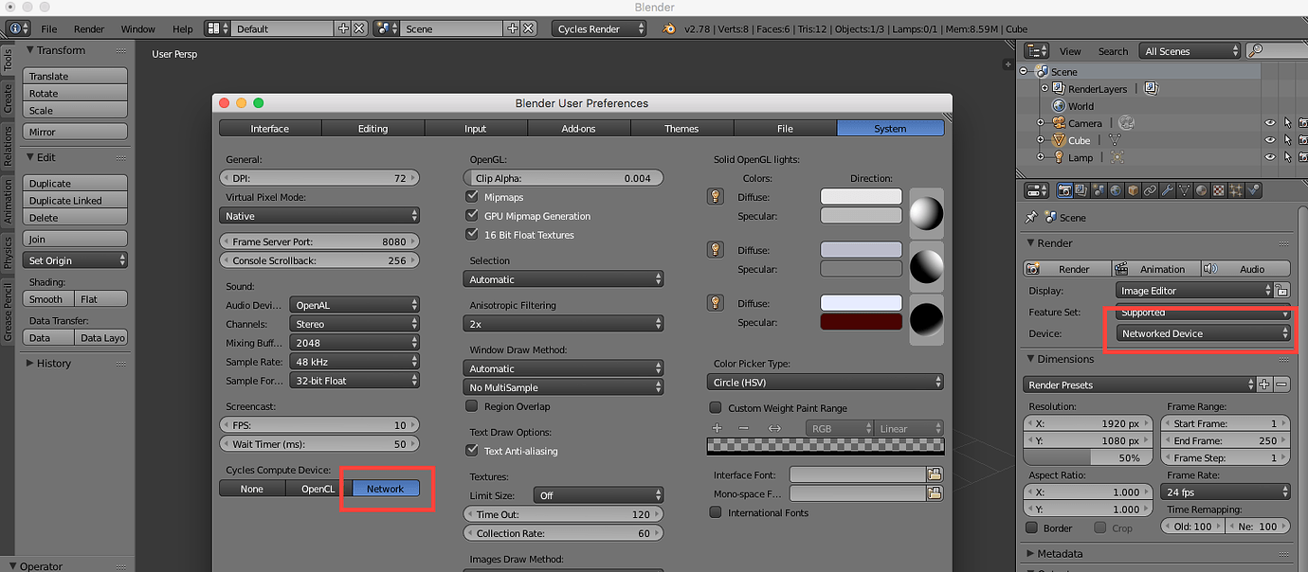Add a new scene with plus icon
This screenshot has width=1308, height=572.
(514, 28)
